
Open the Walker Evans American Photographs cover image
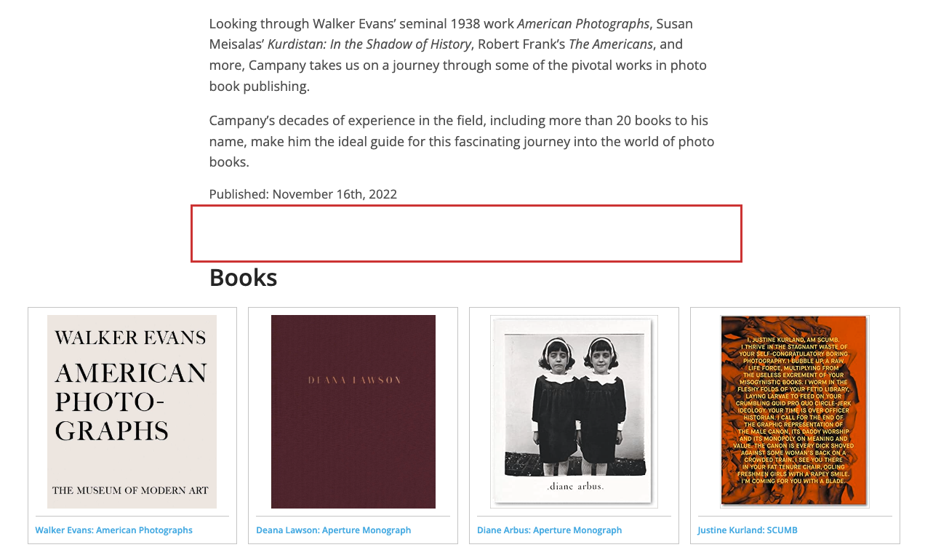coord(132,411)
